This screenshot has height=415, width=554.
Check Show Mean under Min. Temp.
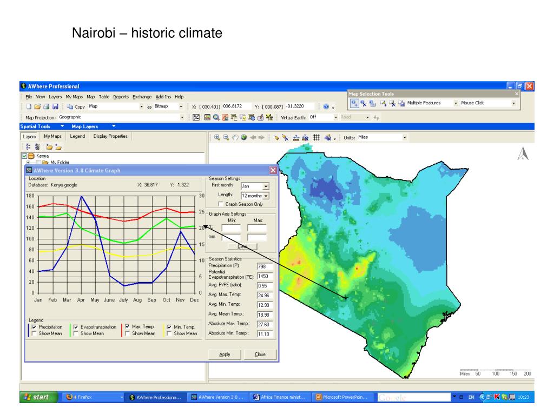tap(169, 333)
